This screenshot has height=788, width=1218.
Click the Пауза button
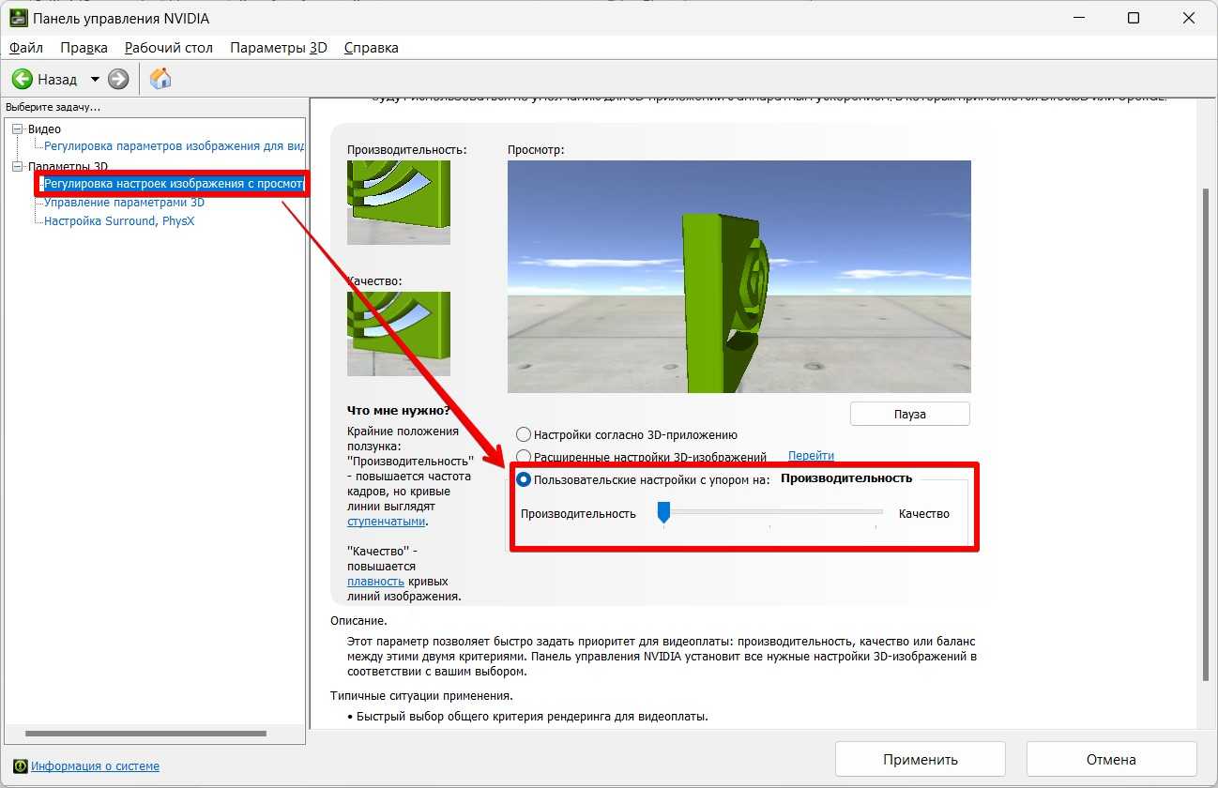coord(909,414)
